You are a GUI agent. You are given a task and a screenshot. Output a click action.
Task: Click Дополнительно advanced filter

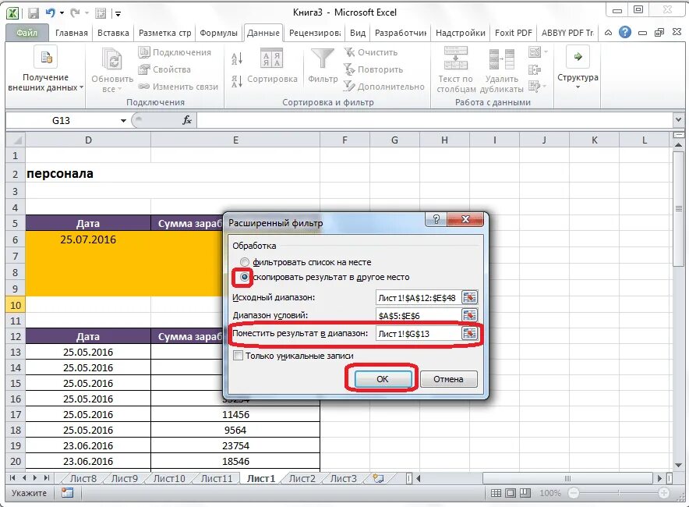[383, 87]
